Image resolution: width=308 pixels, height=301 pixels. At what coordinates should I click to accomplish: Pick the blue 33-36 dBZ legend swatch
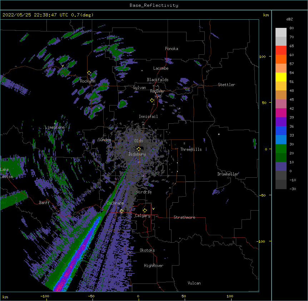281,130
